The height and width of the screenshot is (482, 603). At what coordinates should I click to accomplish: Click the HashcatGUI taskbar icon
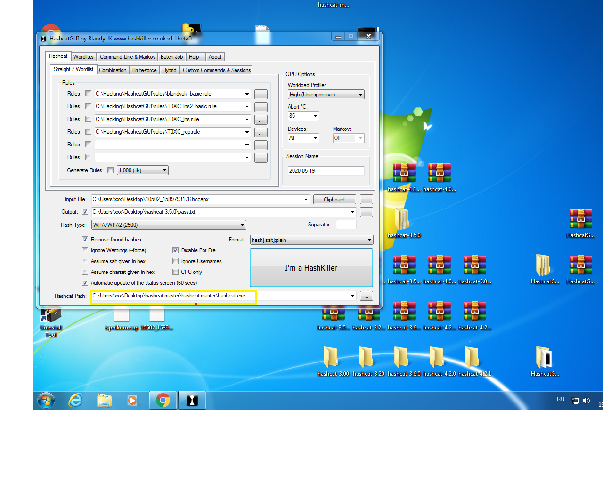coord(192,401)
